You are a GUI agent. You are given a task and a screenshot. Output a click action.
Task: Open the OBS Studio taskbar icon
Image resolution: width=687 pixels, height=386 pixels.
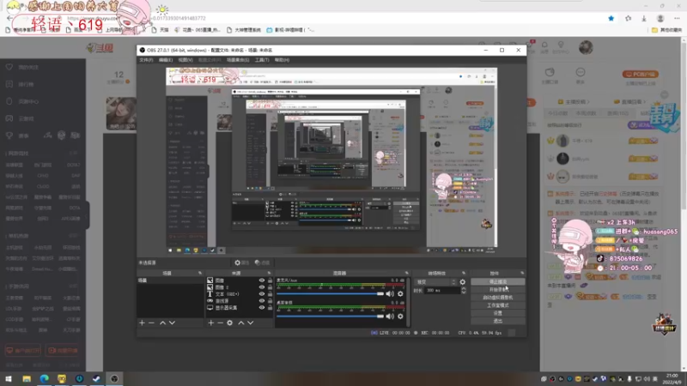tap(114, 378)
